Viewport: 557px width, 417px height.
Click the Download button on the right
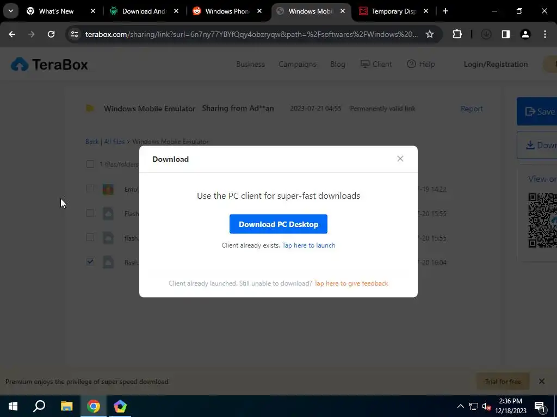pos(537,145)
